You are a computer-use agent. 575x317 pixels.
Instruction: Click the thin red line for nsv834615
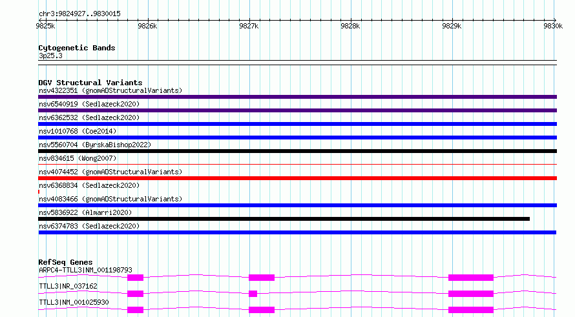tap(297, 164)
